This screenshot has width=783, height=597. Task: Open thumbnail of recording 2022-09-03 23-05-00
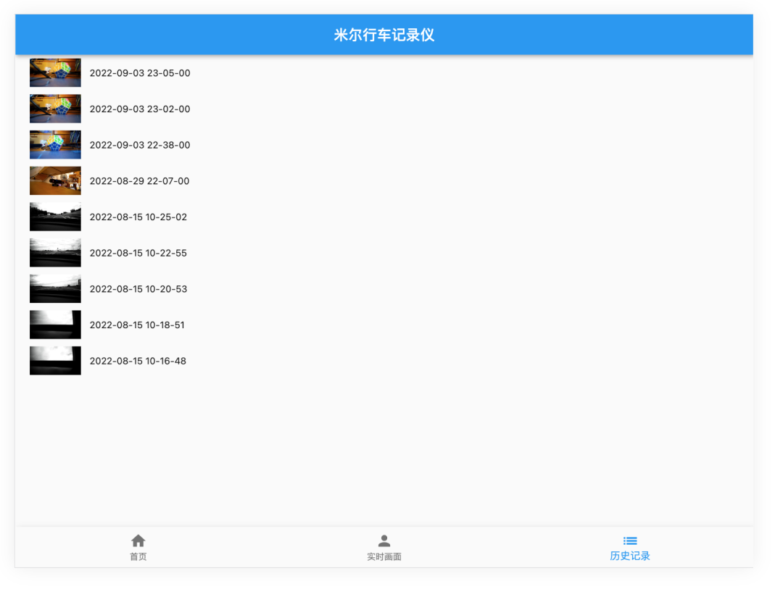pos(55,72)
